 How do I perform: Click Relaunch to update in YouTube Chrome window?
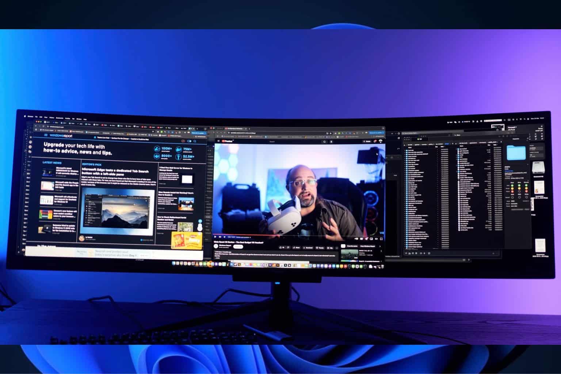point(375,133)
